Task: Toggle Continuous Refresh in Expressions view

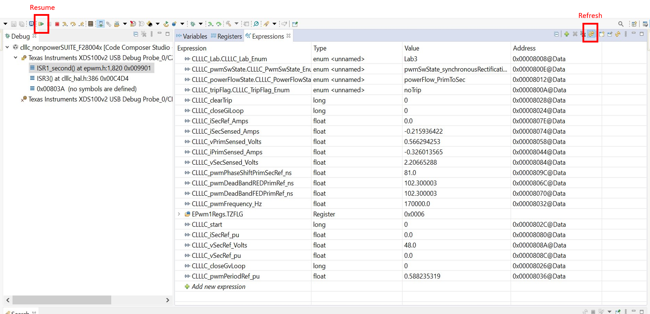Action: (x=591, y=34)
